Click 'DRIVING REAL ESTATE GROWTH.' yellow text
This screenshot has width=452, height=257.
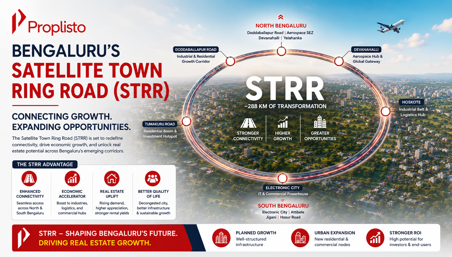[95, 243]
